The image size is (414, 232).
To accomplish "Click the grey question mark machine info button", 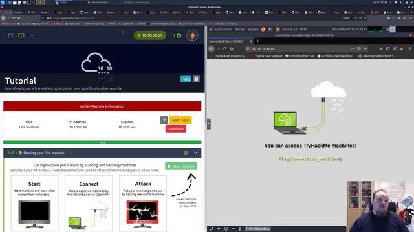I will click(x=164, y=121).
